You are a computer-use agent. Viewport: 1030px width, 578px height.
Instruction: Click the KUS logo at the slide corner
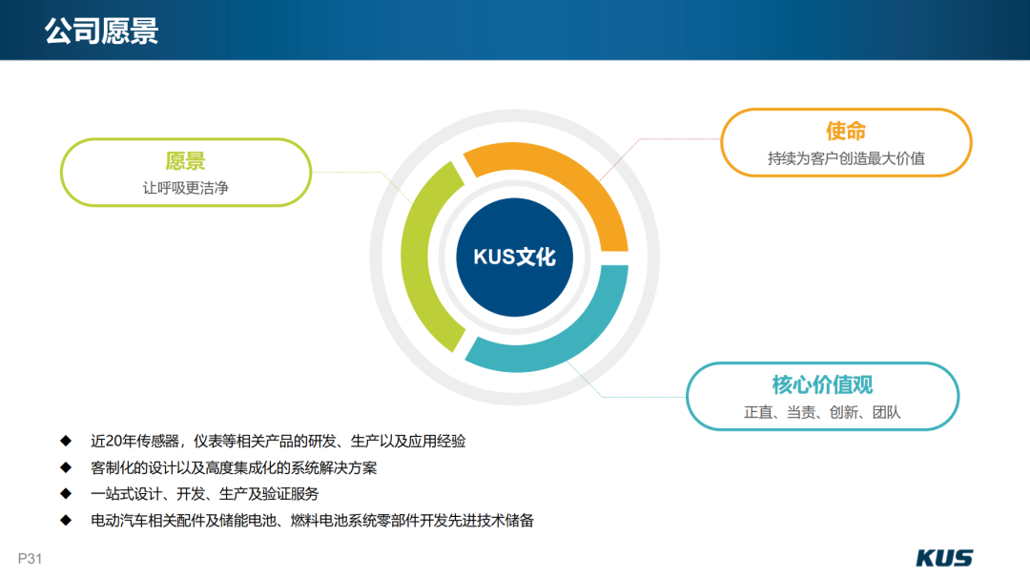(944, 558)
